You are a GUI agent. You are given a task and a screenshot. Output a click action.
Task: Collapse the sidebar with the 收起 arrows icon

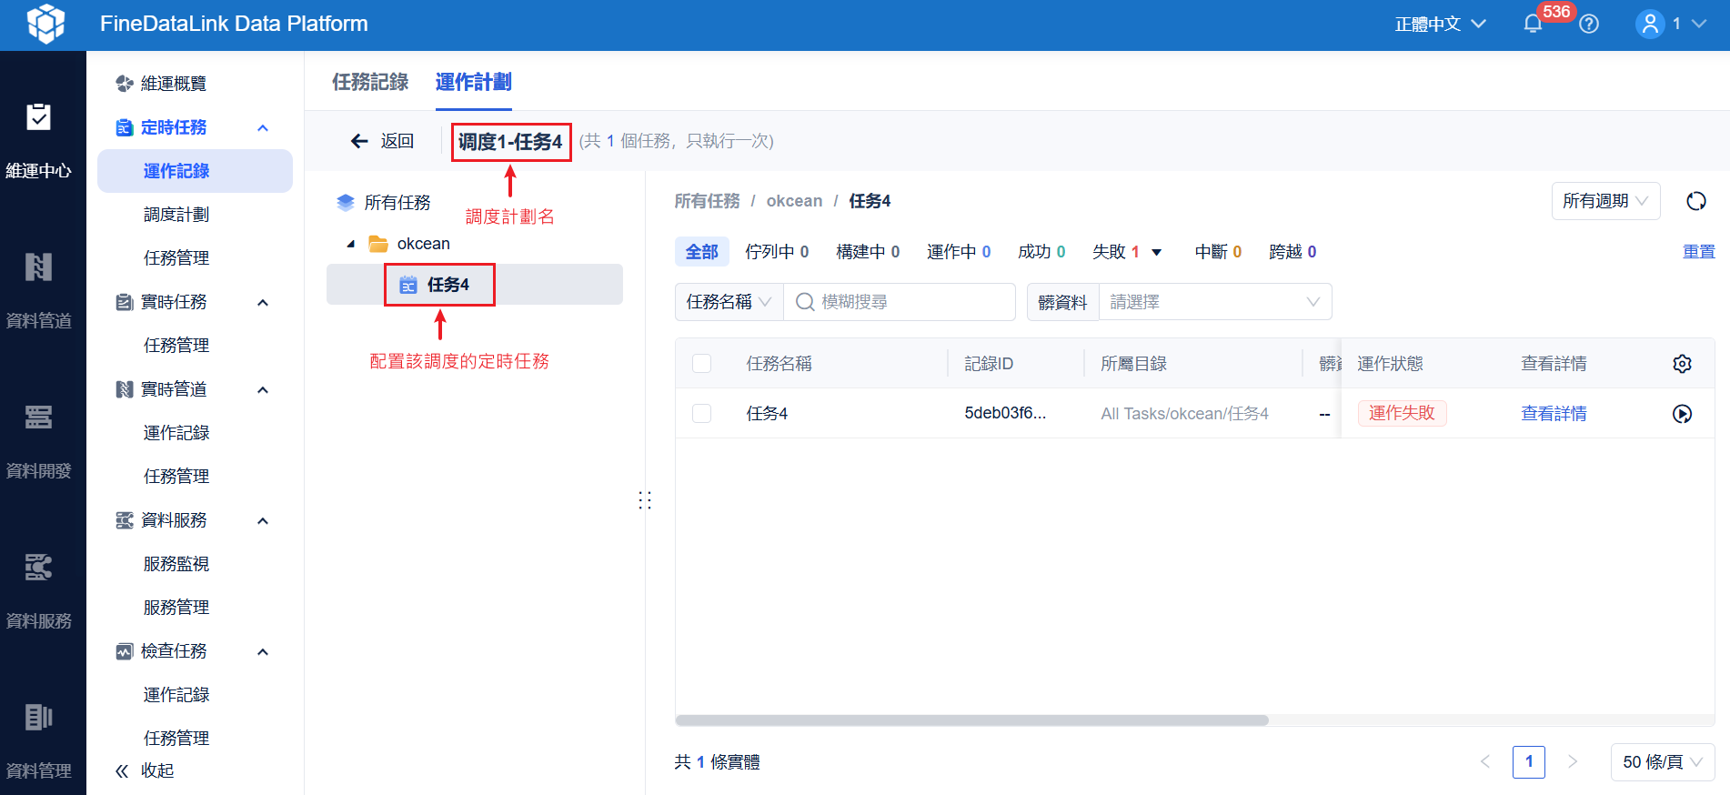pyautogui.click(x=122, y=771)
